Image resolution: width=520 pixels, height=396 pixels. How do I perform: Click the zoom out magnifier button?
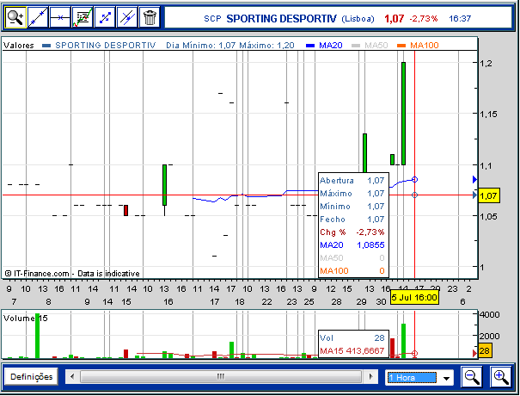(472, 377)
